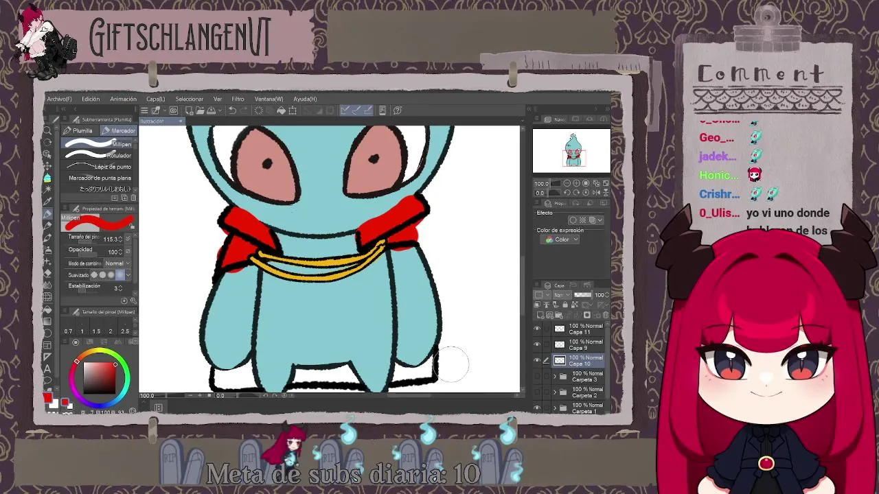Toggle visibility of Carpeta 3 folder
Image resolution: width=879 pixels, height=494 pixels.
pyautogui.click(x=537, y=376)
